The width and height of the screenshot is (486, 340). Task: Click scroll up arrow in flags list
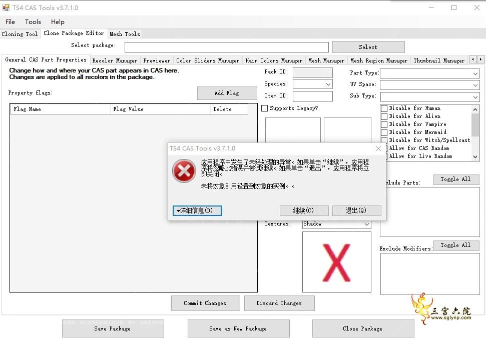click(x=475, y=109)
